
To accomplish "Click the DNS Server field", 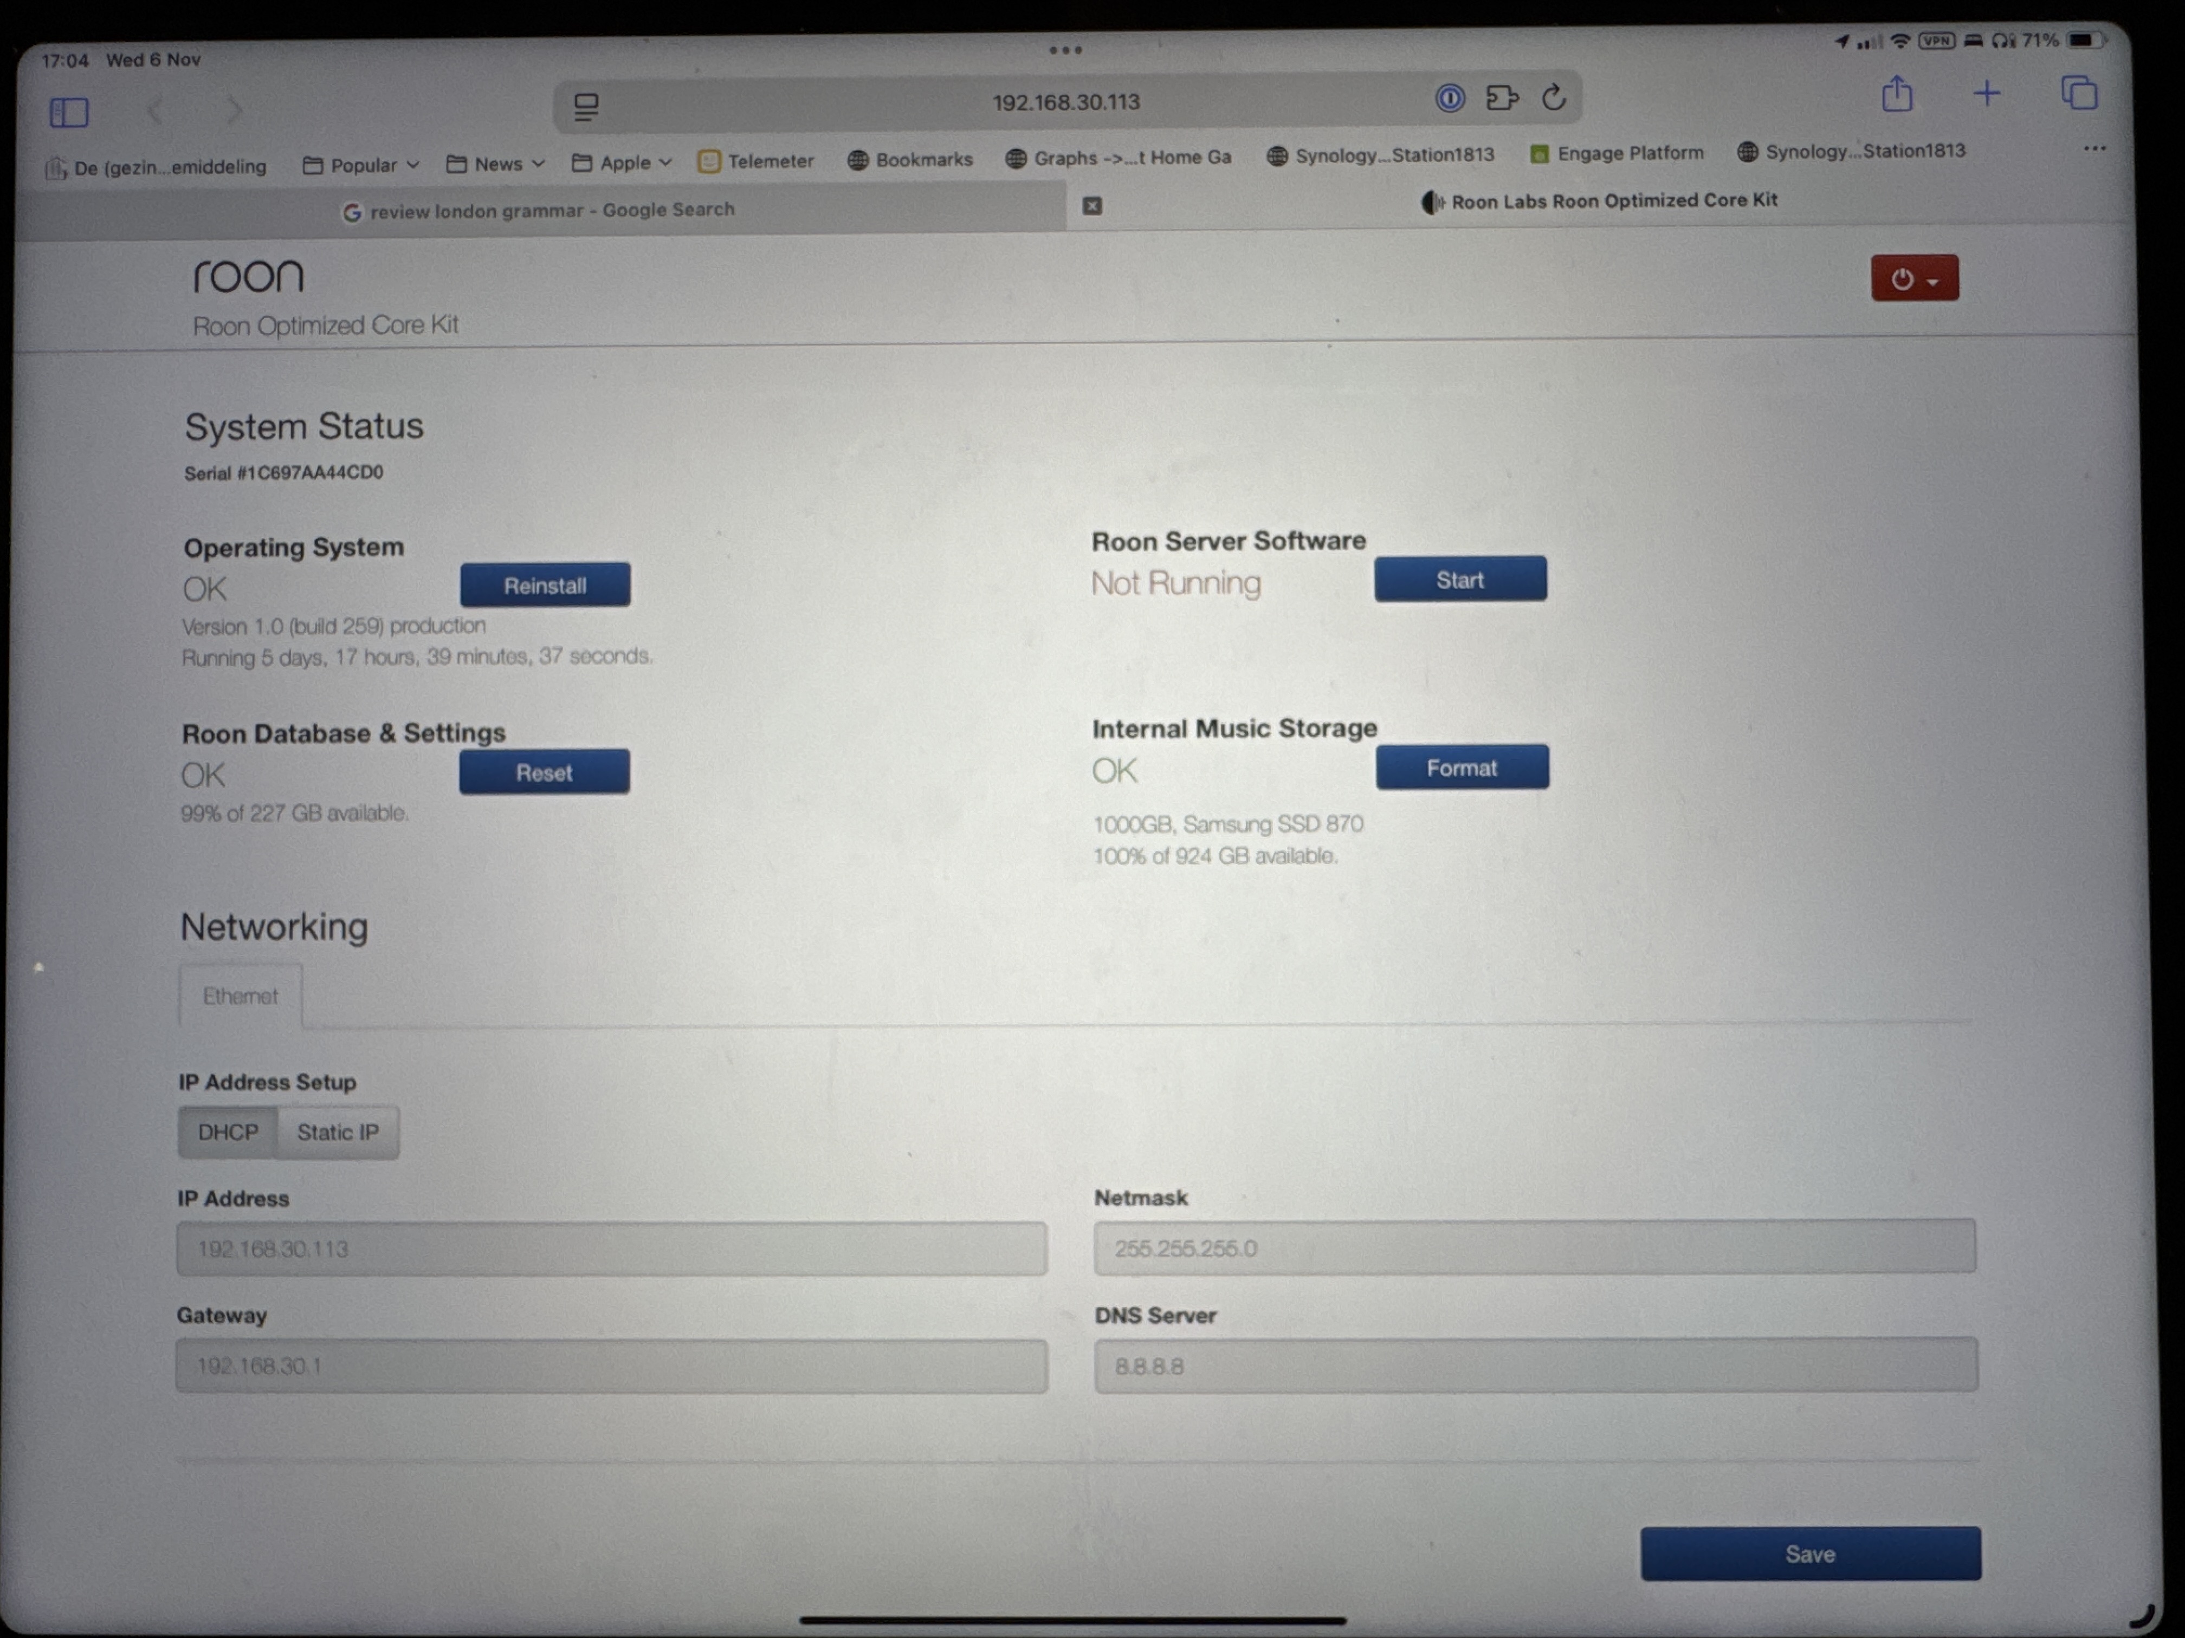I will pyautogui.click(x=1535, y=1366).
